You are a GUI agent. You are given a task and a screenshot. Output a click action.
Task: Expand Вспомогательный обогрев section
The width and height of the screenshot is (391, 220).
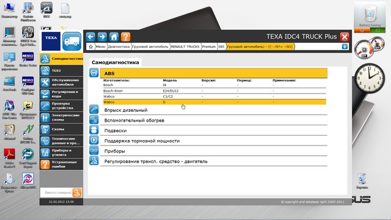point(213,120)
